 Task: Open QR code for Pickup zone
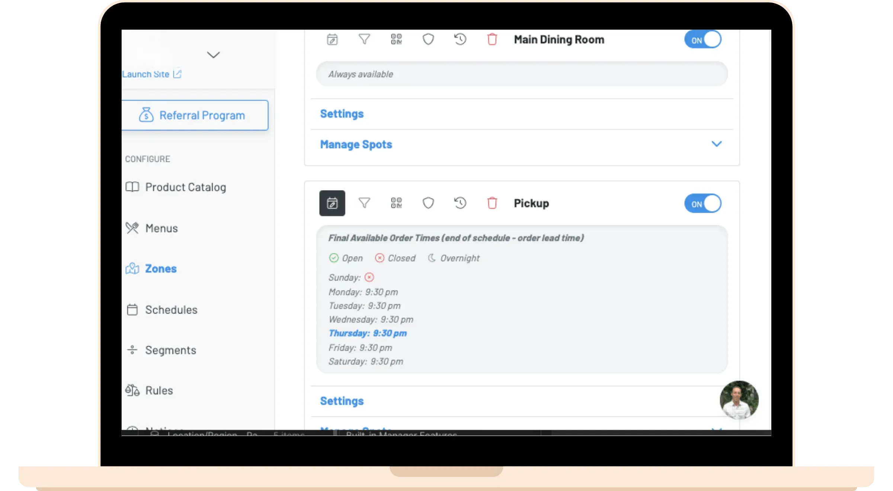[x=396, y=203]
